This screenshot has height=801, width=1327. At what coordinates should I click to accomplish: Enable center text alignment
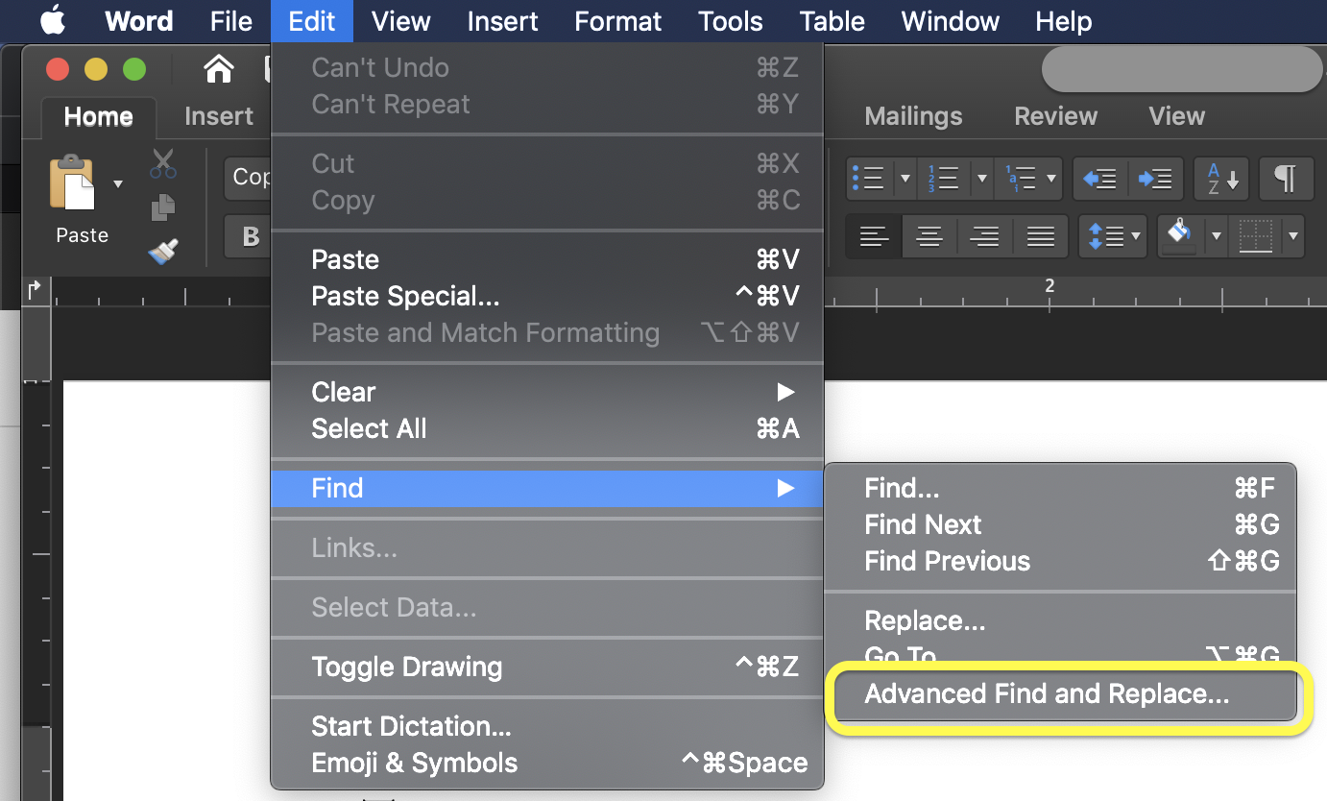coord(929,235)
